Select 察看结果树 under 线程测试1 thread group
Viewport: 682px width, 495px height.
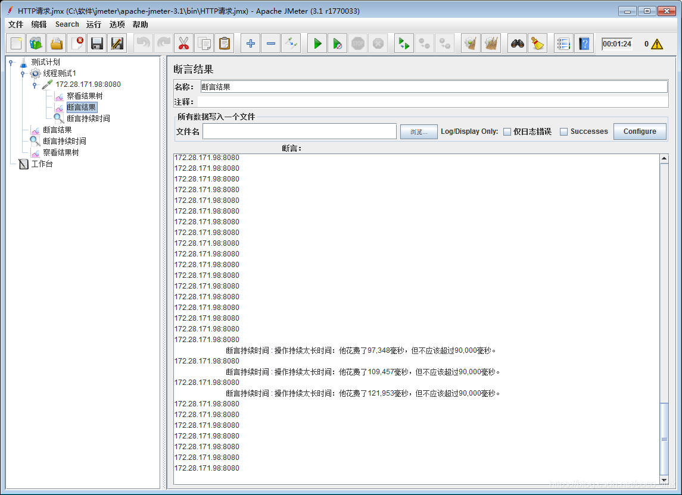[x=61, y=152]
